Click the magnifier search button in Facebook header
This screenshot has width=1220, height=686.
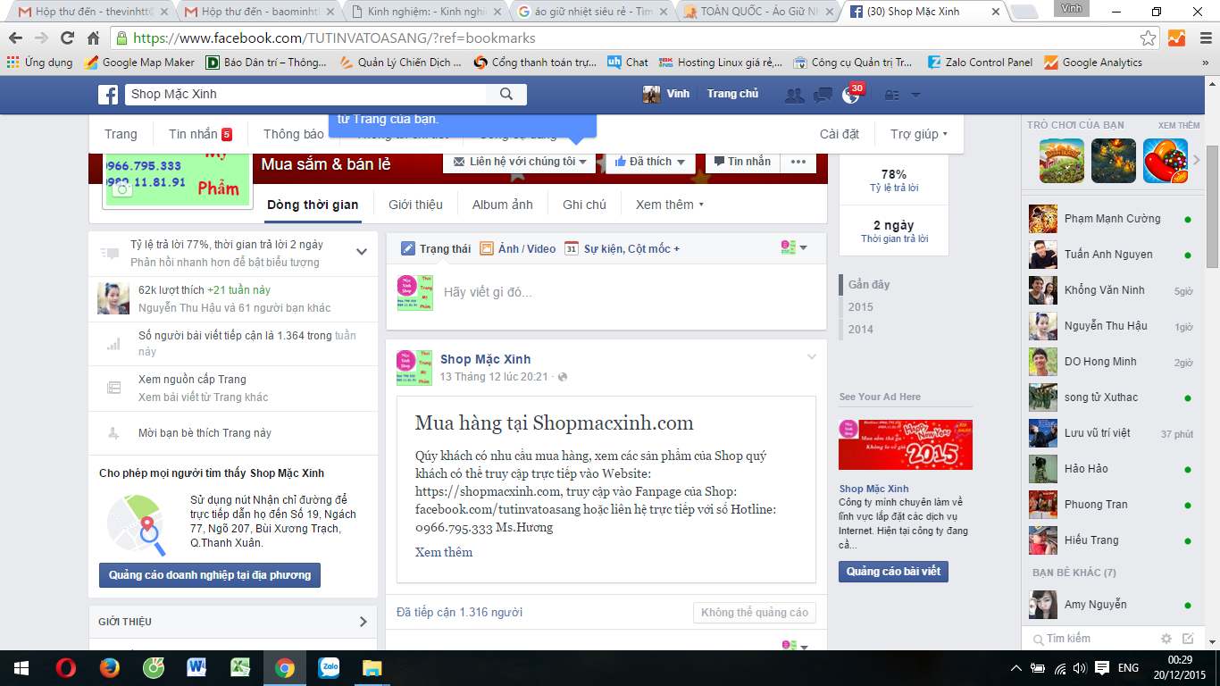(506, 95)
